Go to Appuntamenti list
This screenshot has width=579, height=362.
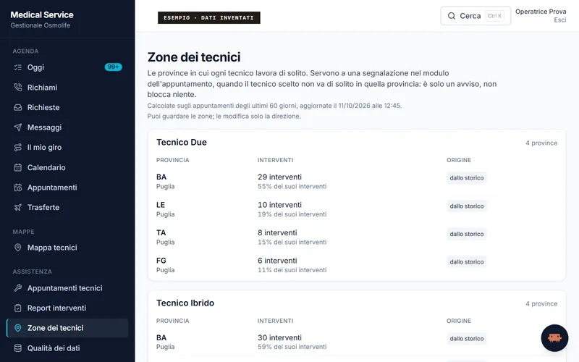67,188
